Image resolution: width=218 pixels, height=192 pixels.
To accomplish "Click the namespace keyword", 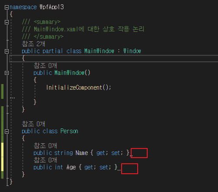I will [x=23, y=7].
